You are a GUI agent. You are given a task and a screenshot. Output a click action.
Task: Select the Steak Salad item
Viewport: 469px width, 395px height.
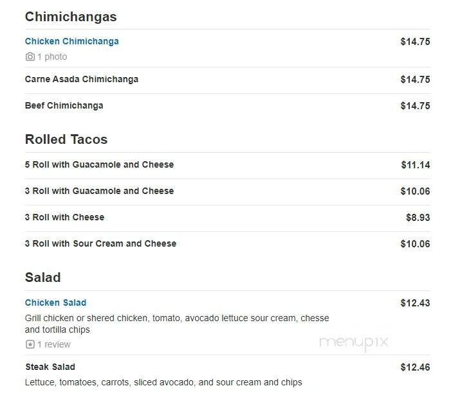(50, 367)
